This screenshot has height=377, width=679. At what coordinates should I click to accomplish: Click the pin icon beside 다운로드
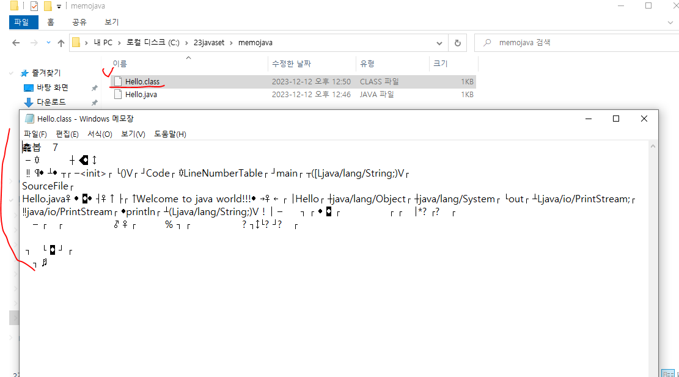(x=94, y=103)
